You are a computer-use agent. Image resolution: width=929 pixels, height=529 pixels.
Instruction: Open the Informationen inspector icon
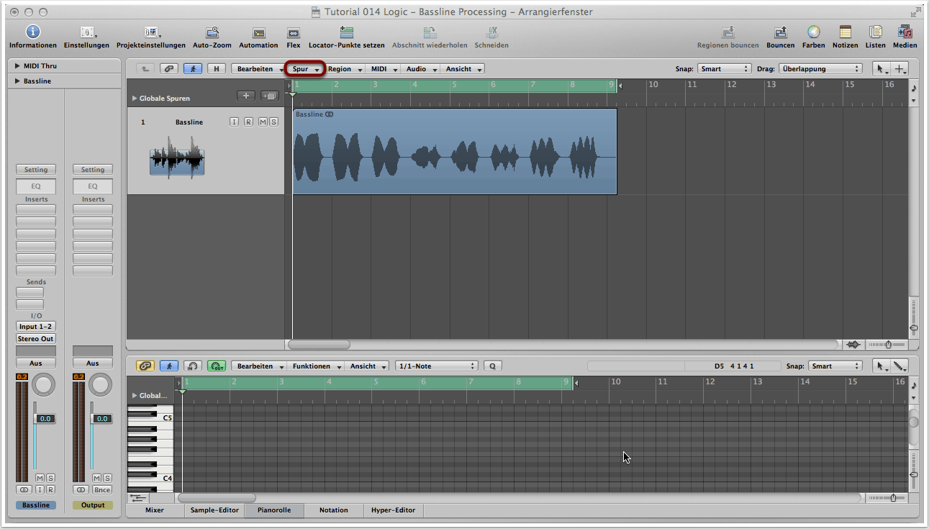point(33,32)
